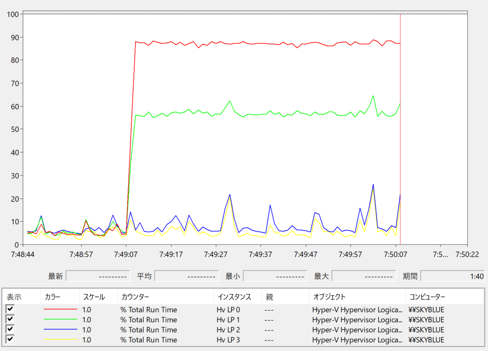The height and width of the screenshot is (351, 488).
Task: Click the 最新 value field
Action: point(98,276)
